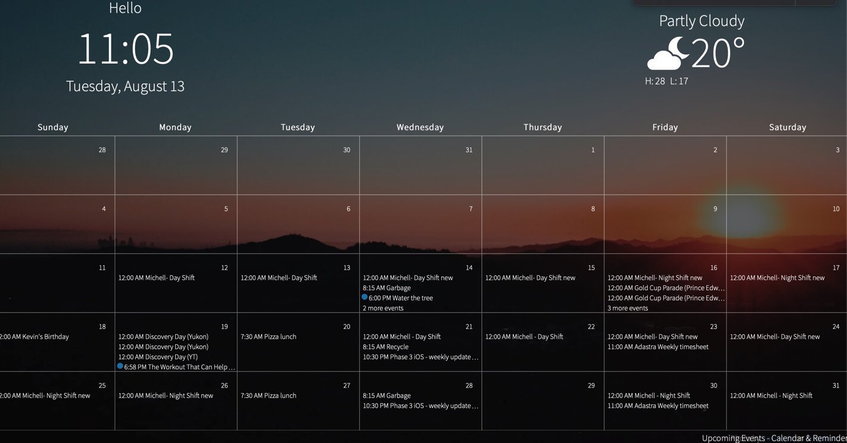Click the blue dot on "The Workout That Can Help"

tap(120, 367)
